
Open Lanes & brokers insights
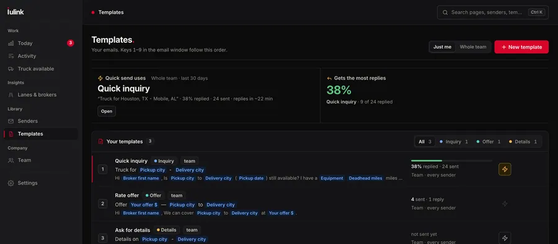pyautogui.click(x=41, y=95)
